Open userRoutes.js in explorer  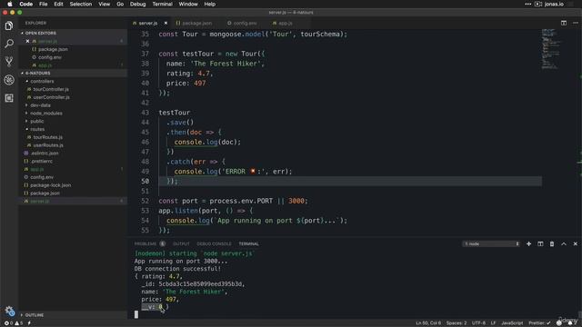[48, 145]
